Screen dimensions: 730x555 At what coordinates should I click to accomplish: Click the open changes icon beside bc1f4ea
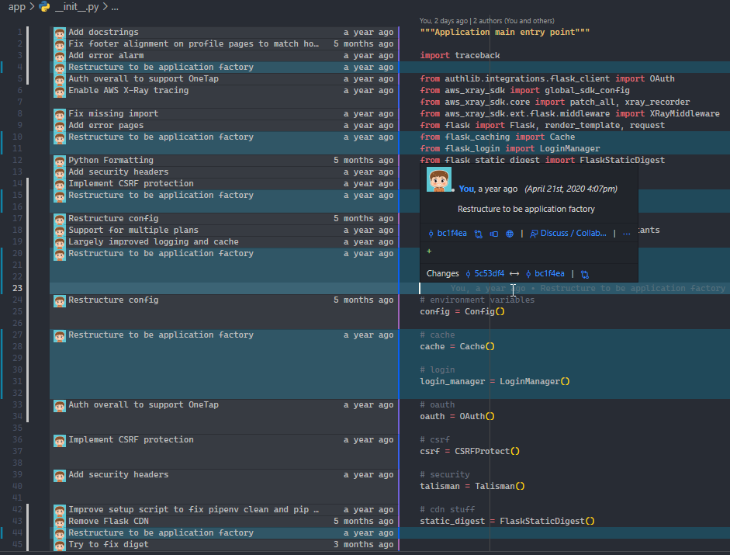pos(478,234)
